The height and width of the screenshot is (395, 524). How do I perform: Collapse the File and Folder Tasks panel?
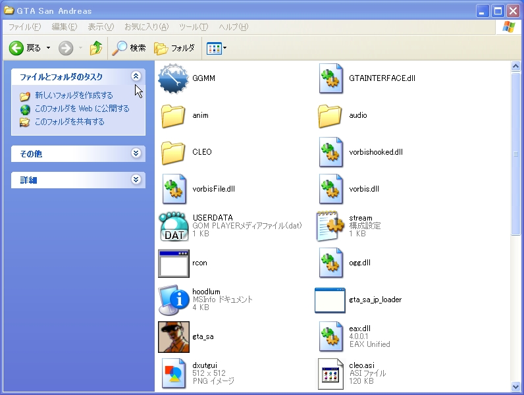point(136,76)
